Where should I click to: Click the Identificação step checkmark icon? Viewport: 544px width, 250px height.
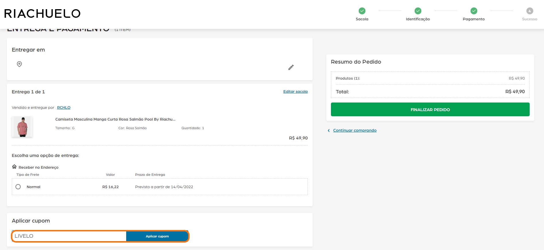(x=418, y=11)
